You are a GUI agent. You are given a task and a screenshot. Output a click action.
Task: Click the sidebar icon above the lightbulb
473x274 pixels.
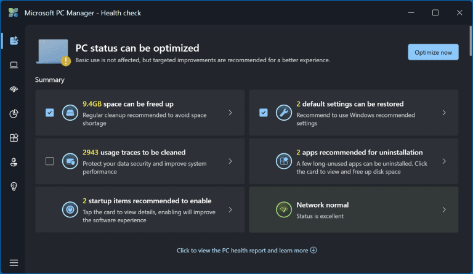click(x=14, y=163)
